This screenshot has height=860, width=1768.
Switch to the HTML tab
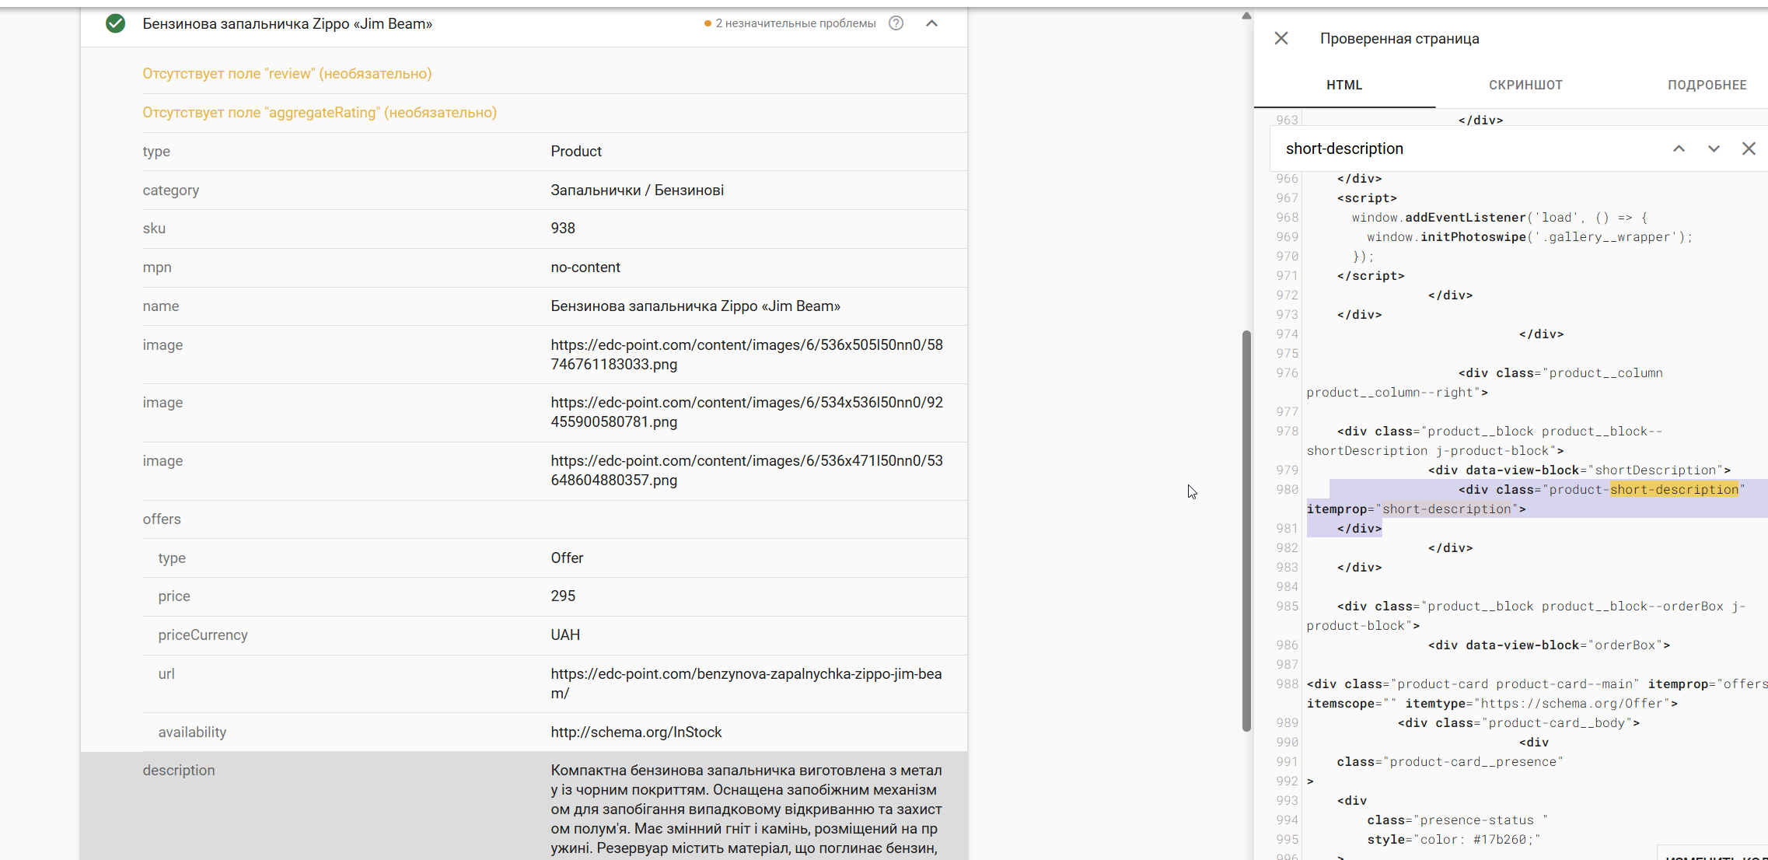point(1343,85)
